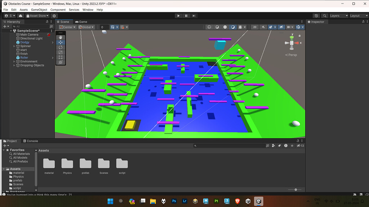Image resolution: width=369 pixels, height=207 pixels.
Task: Open Undo History icon
Action: click(316, 16)
